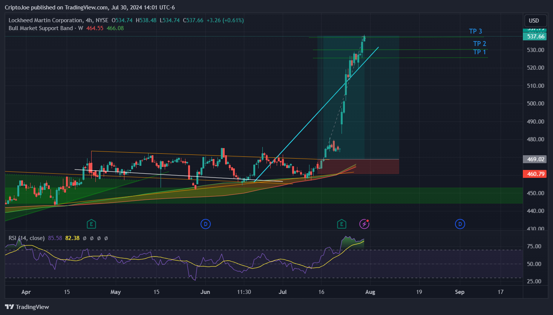Click the dividend 'D' marker near September

coord(460,224)
